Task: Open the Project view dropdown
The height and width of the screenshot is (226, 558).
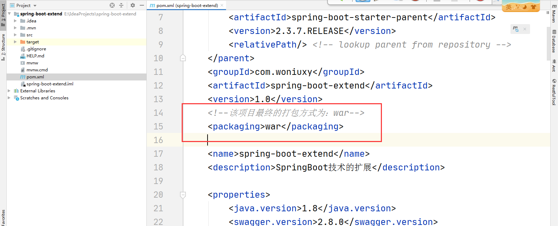Action: (35, 6)
